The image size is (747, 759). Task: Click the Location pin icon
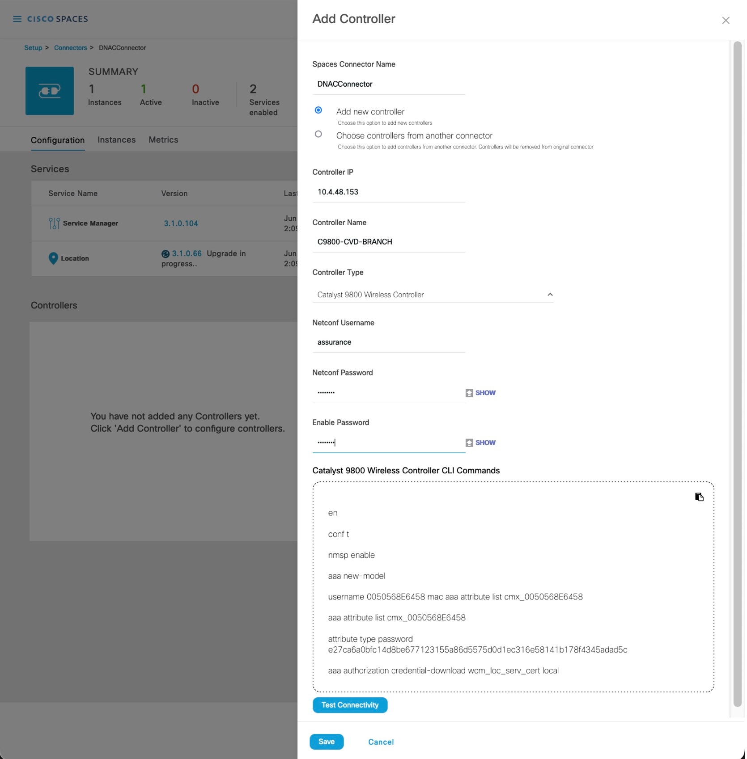53,258
